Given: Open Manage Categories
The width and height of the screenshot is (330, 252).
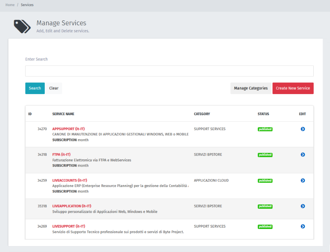Looking at the screenshot, I should 251,88.
